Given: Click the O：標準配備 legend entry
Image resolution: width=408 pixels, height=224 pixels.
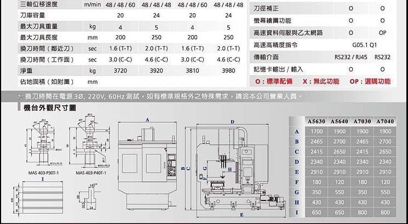Looking at the screenshot, I should 274,82.
